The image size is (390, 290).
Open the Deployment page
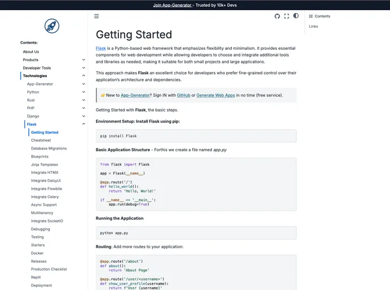[x=41, y=285]
